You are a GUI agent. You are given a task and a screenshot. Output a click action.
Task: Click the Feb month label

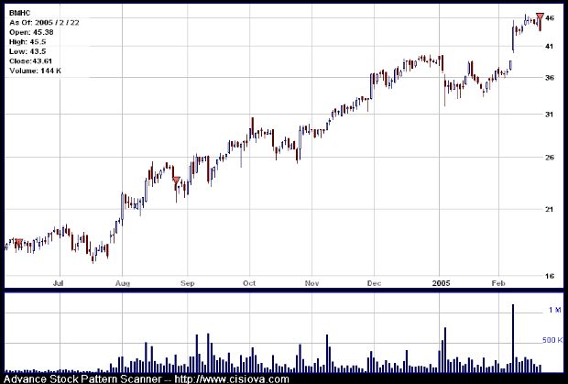click(x=498, y=283)
